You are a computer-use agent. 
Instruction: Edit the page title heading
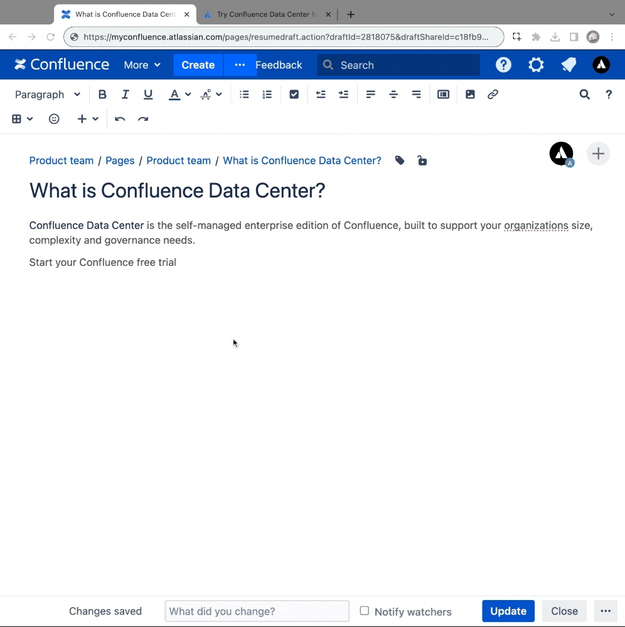tap(177, 191)
